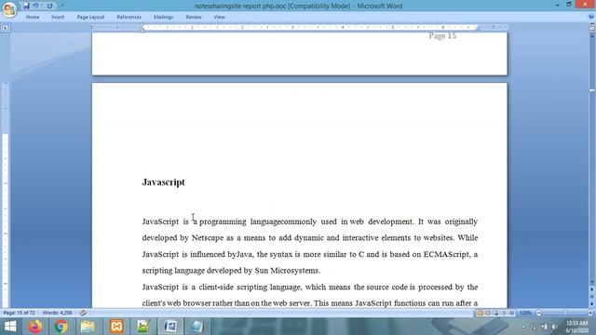Viewport: 596px width, 335px height.
Task: Save the document from Quick Access Toolbar
Action: tap(26, 6)
